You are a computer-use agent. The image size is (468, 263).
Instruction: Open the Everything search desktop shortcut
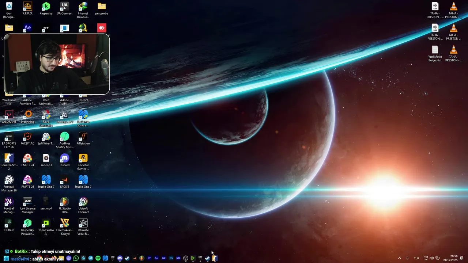tap(27, 117)
